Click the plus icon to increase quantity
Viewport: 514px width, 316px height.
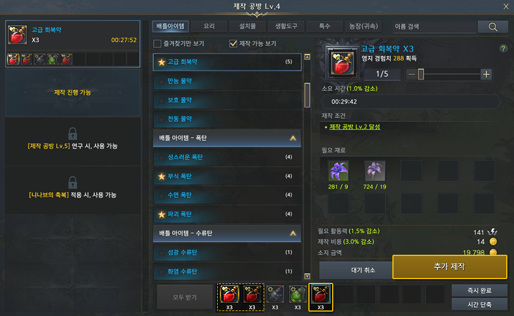pyautogui.click(x=486, y=74)
